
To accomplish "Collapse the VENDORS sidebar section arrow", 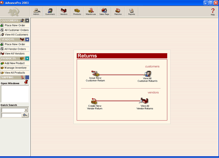I will point(27,40).
